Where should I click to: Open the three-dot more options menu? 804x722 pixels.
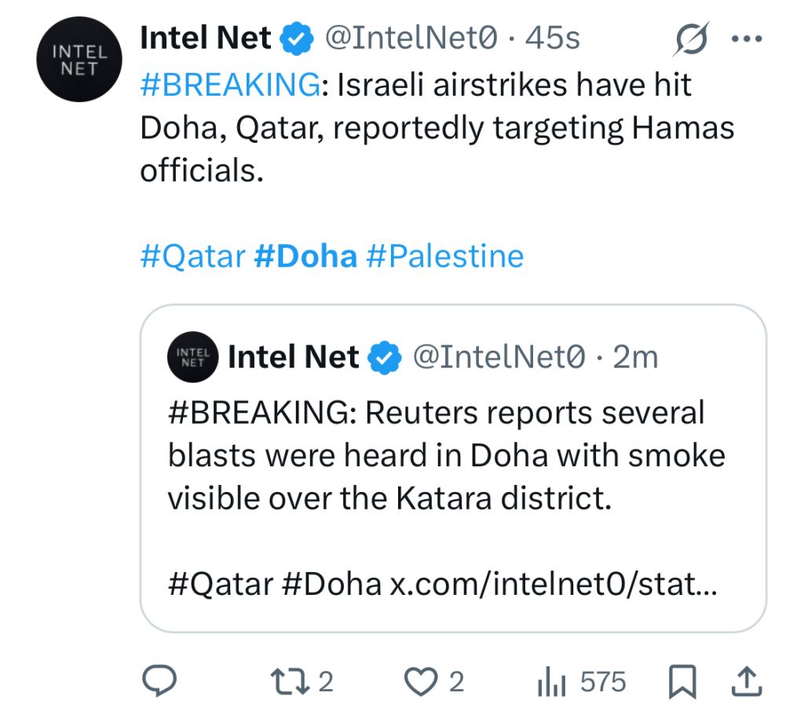(x=747, y=39)
